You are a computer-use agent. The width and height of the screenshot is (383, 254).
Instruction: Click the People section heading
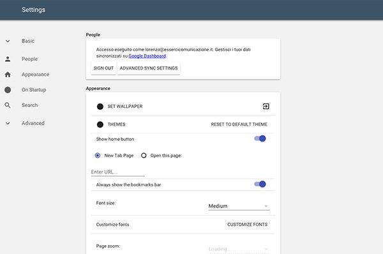[93, 34]
